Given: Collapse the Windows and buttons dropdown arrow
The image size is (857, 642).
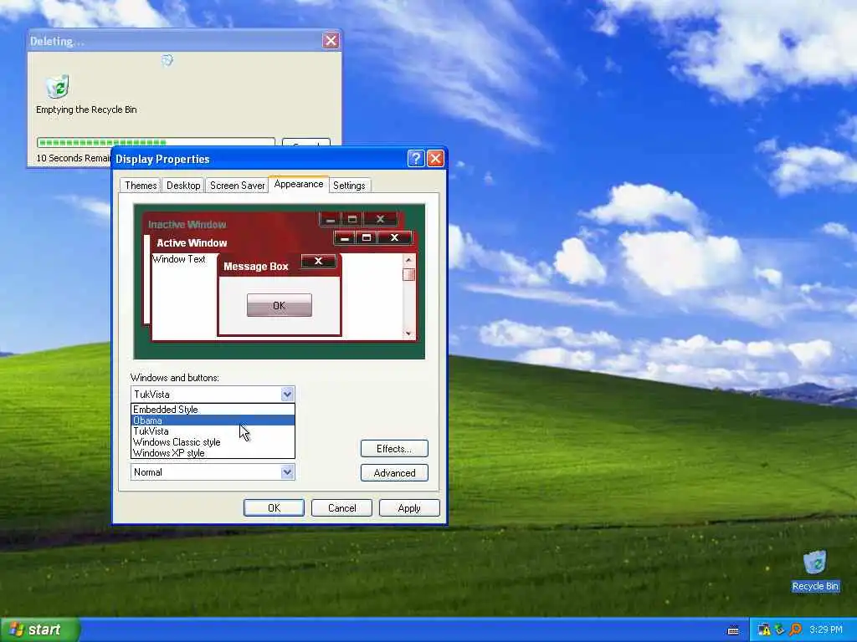Looking at the screenshot, I should click(288, 395).
